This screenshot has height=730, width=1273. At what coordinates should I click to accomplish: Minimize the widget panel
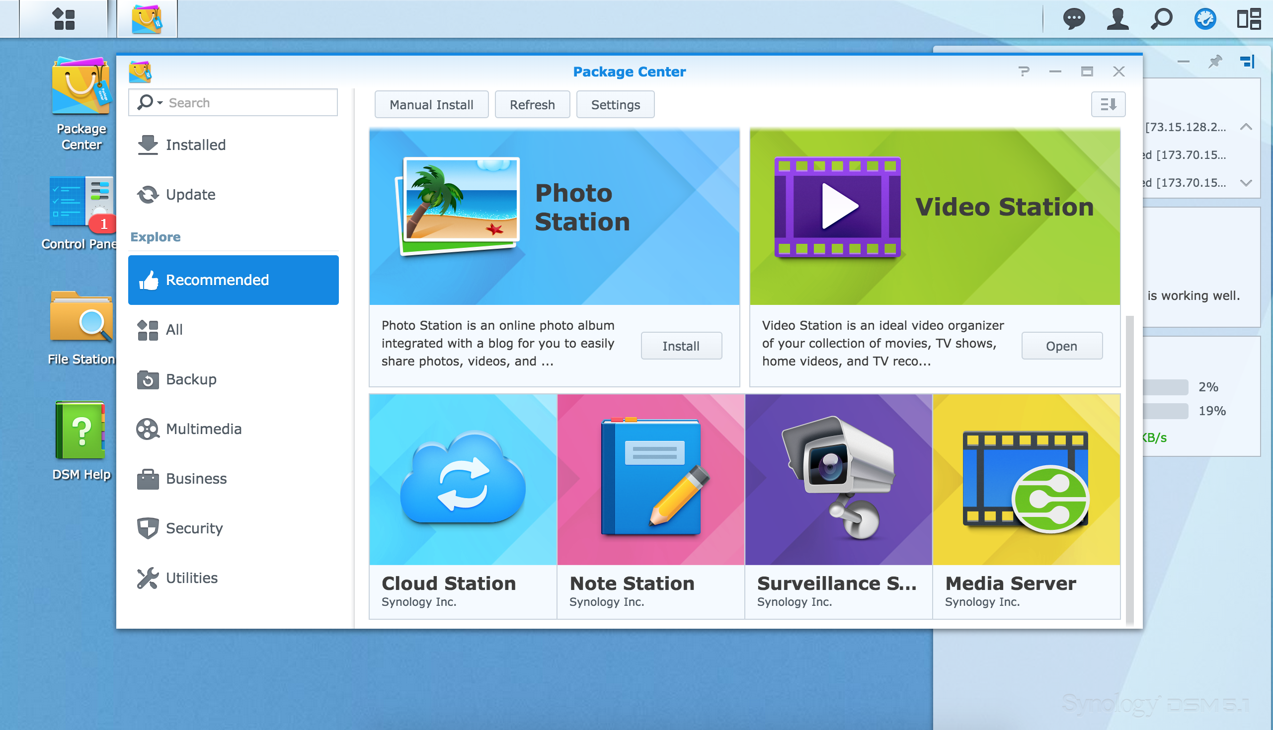1183,62
